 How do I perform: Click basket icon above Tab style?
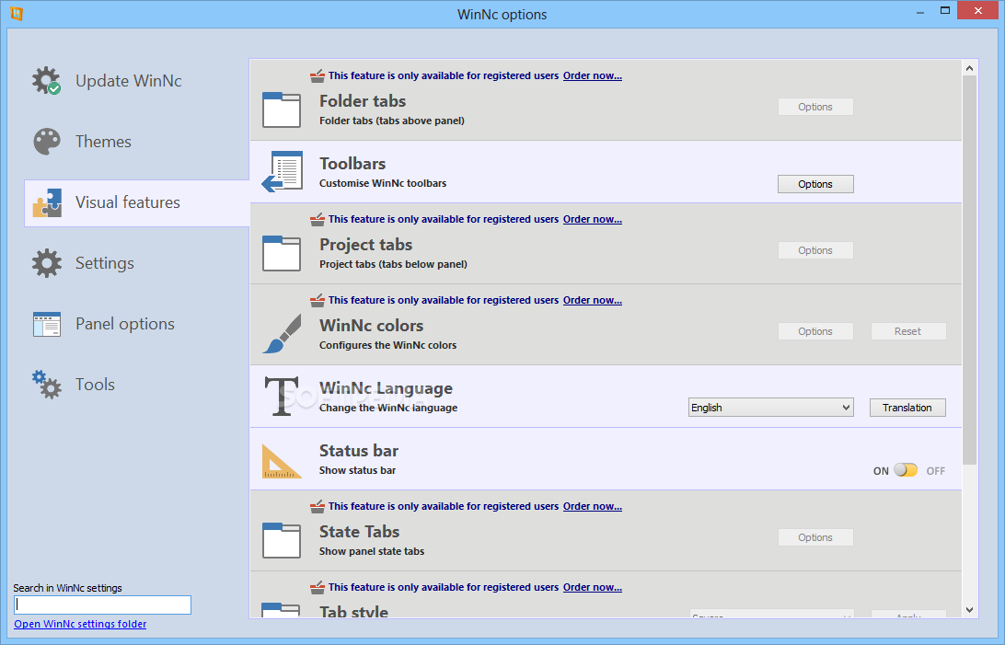point(318,587)
